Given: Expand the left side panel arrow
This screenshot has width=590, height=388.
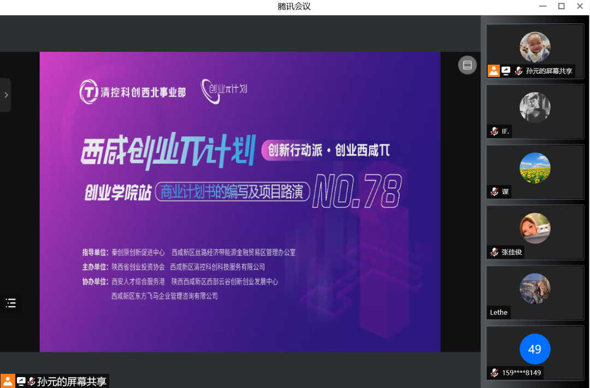Looking at the screenshot, I should pyautogui.click(x=7, y=94).
